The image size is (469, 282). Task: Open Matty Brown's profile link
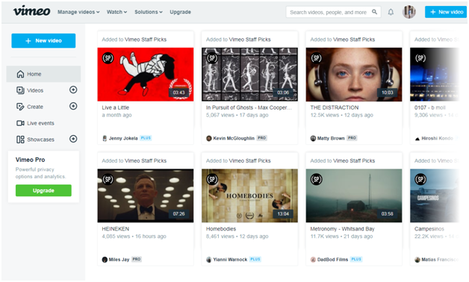[331, 138]
